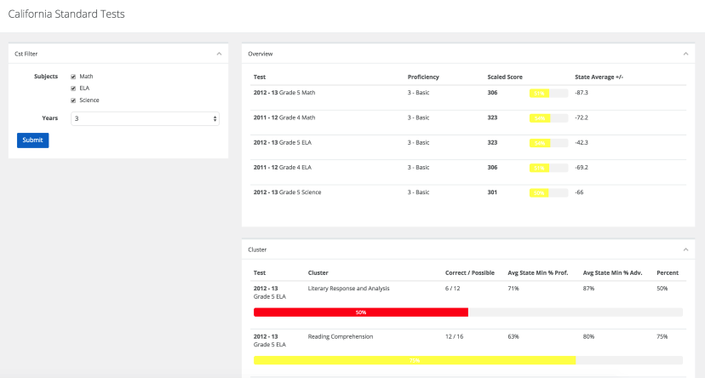Click the 80% avg state advanced value
Image resolution: width=705 pixels, height=378 pixels.
click(x=588, y=336)
